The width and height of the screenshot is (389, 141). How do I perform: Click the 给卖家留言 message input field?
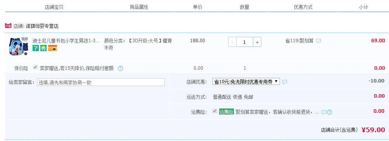tap(101, 82)
